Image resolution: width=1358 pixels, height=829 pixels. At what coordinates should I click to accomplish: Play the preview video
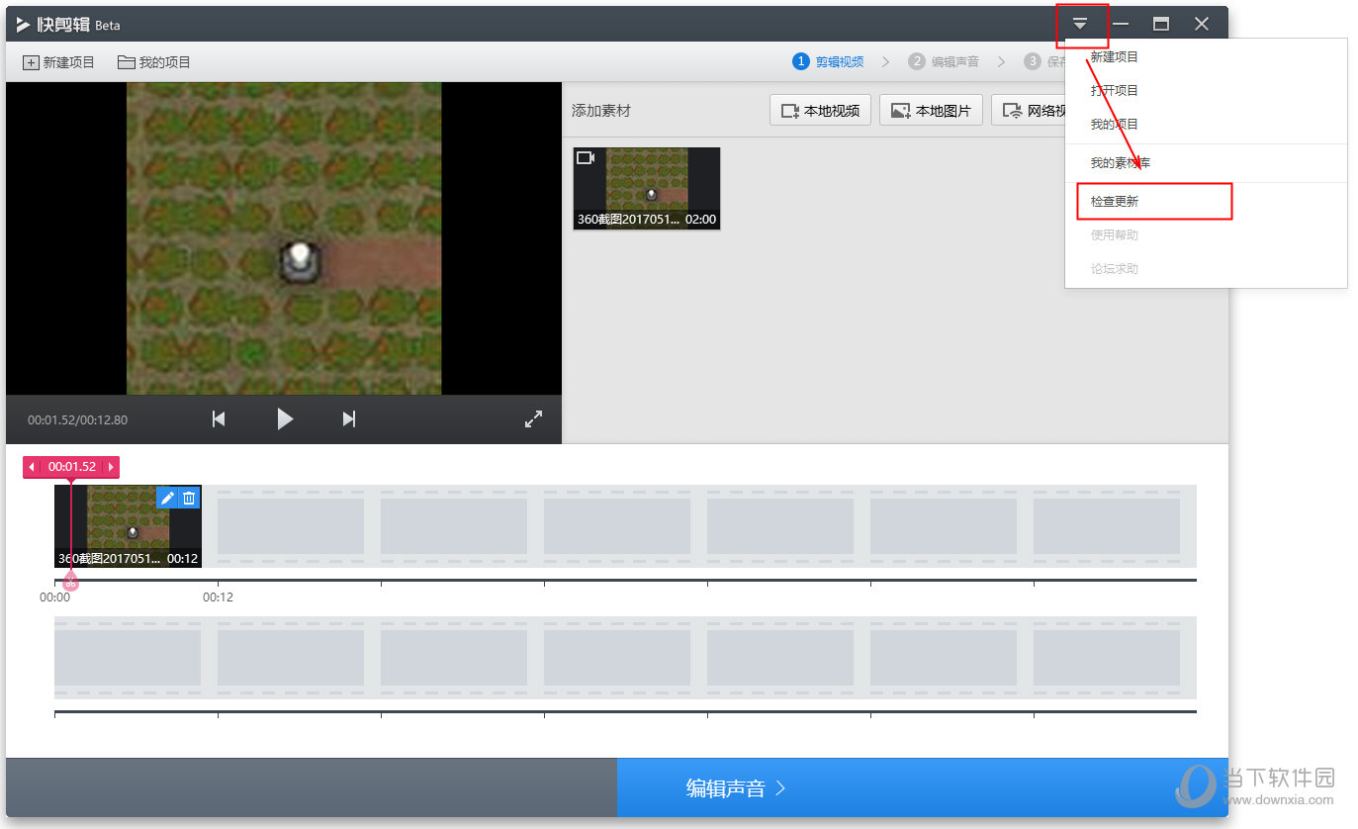(x=285, y=419)
